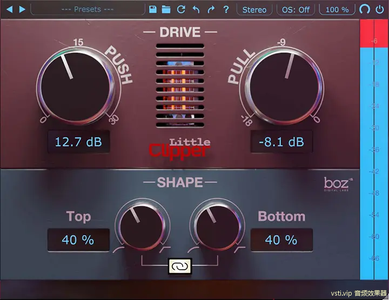Click the Bottom shape knob
Screen dimensions: 389x300
pyautogui.click(x=218, y=226)
